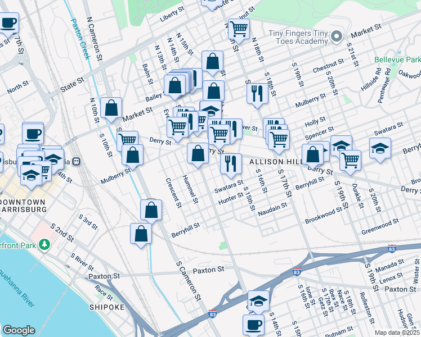The width and height of the screenshot is (421, 337).
Task: Open the lower shopping bag marker near S Cameron St
Action: click(141, 235)
